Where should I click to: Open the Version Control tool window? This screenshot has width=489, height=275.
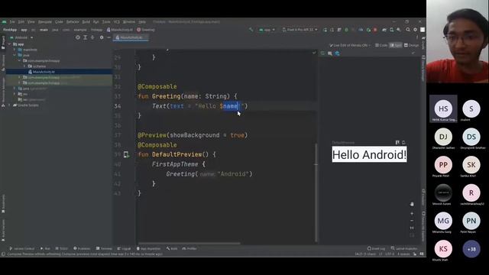22,248
